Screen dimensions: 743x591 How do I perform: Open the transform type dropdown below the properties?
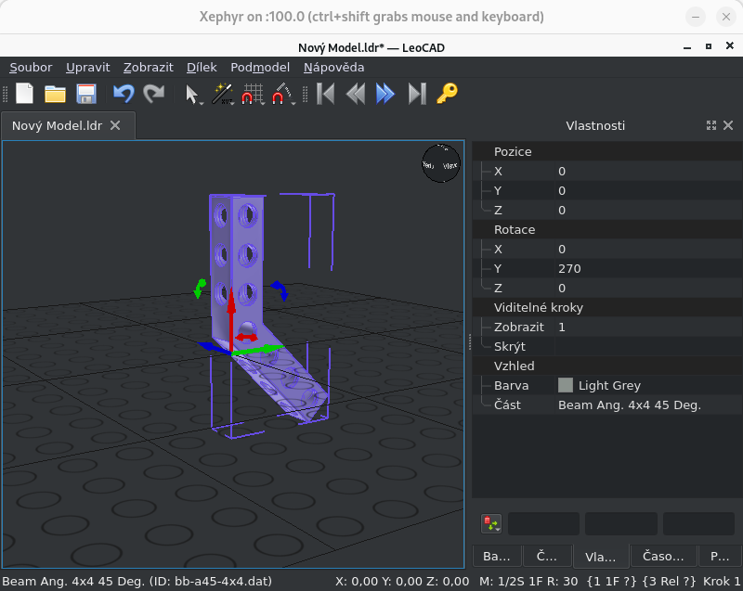point(492,523)
